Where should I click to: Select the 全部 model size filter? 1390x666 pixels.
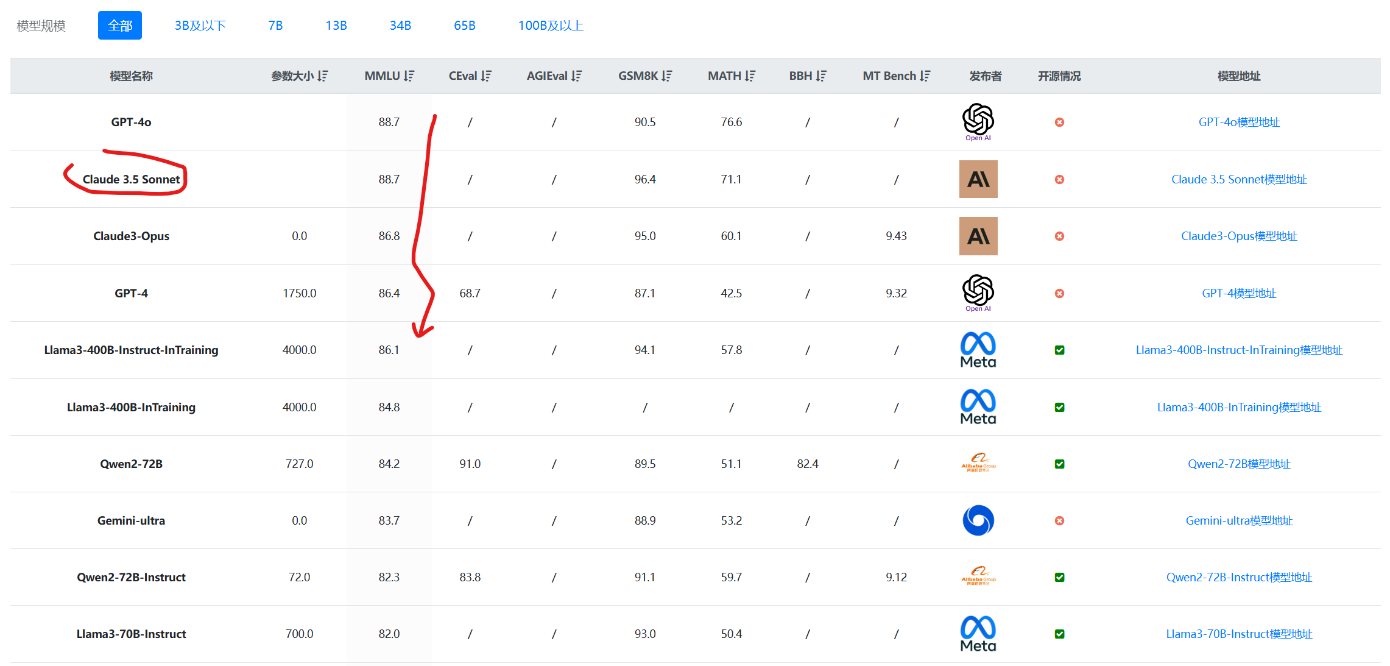[x=120, y=26]
